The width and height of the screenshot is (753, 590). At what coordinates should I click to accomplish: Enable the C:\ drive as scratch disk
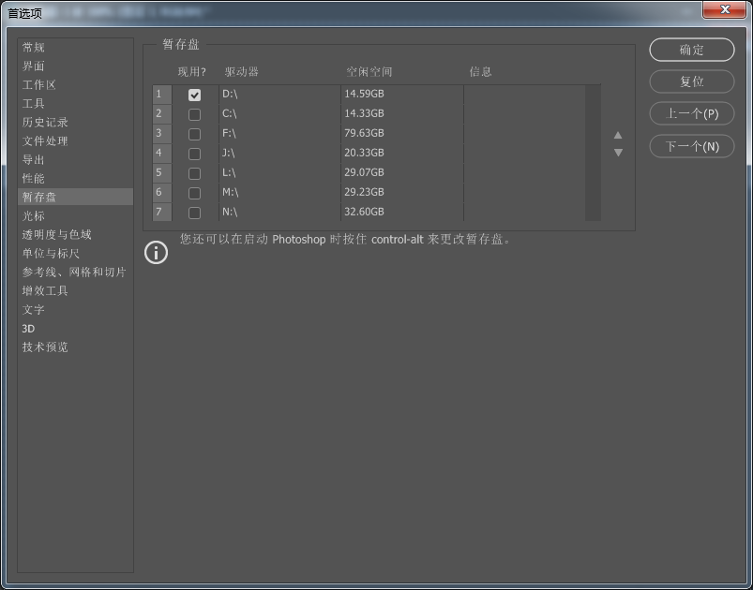point(194,114)
